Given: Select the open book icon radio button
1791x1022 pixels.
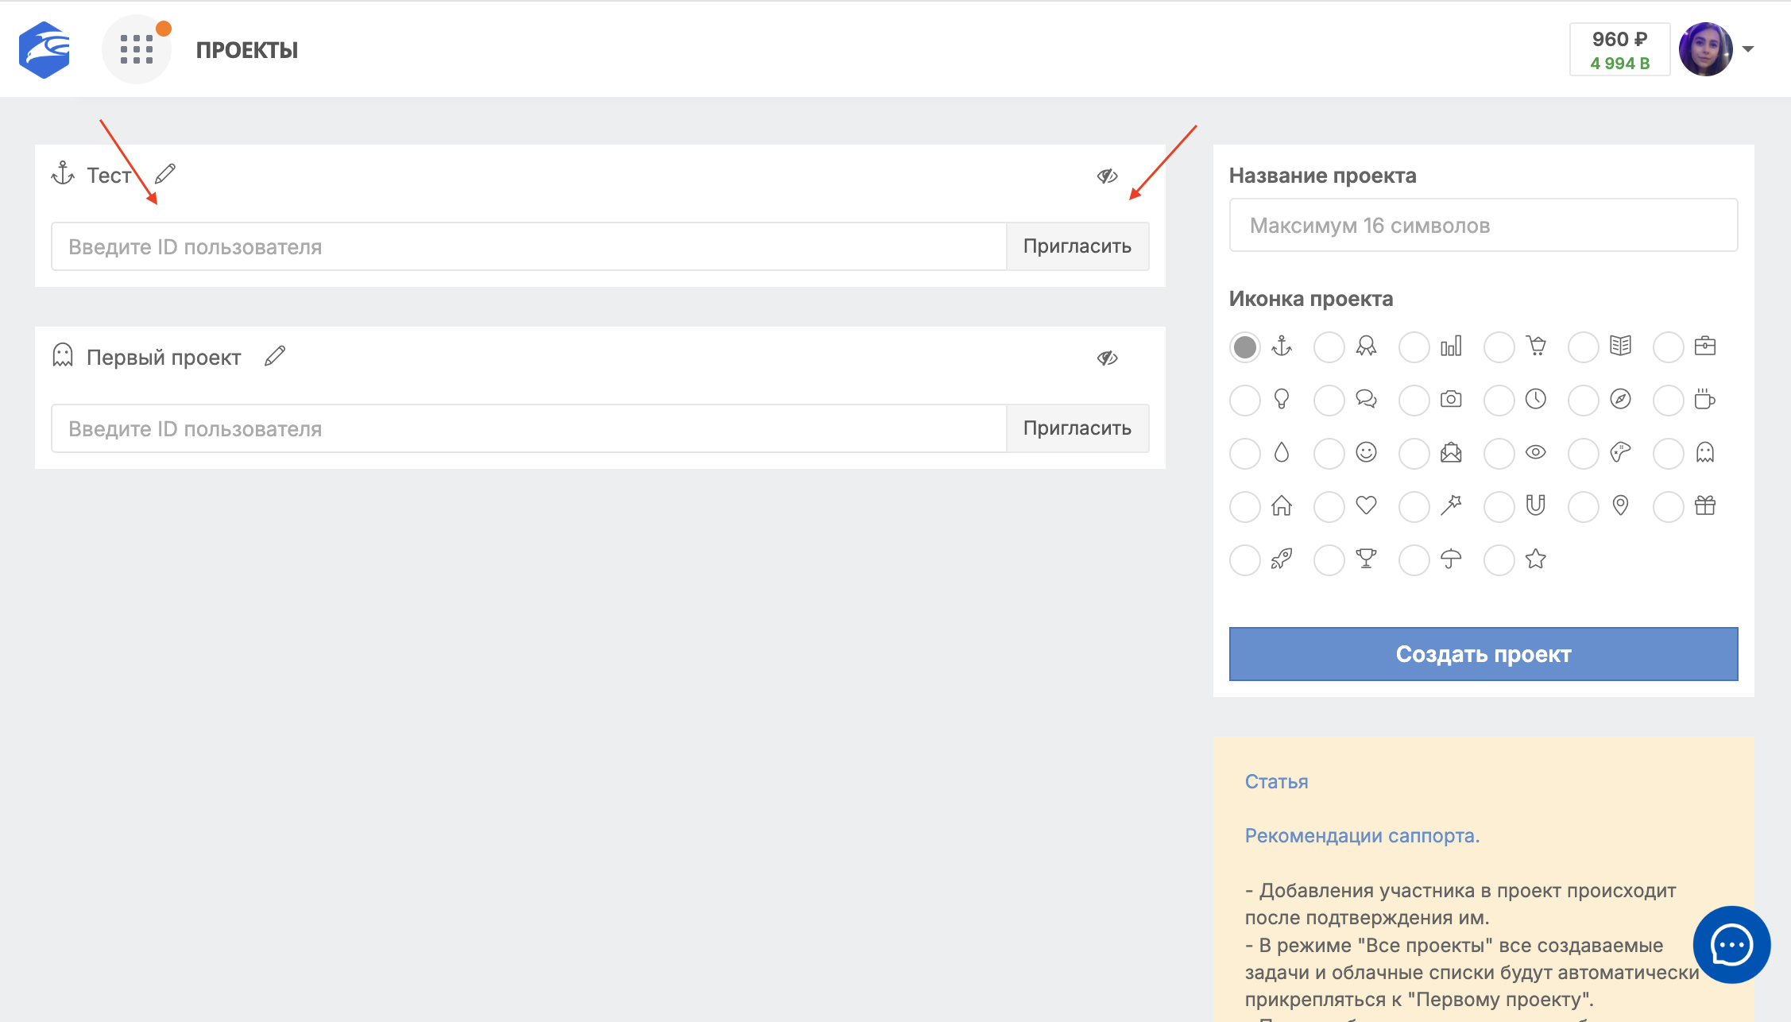Looking at the screenshot, I should 1584,347.
